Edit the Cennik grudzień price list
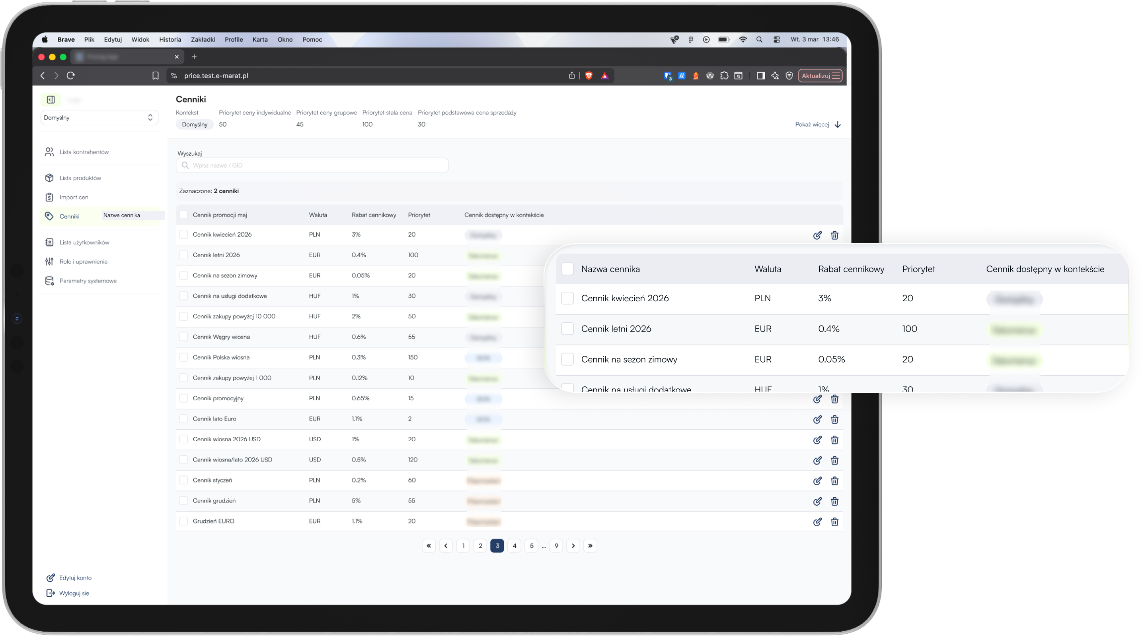The height and width of the screenshot is (636, 1146). point(817,501)
